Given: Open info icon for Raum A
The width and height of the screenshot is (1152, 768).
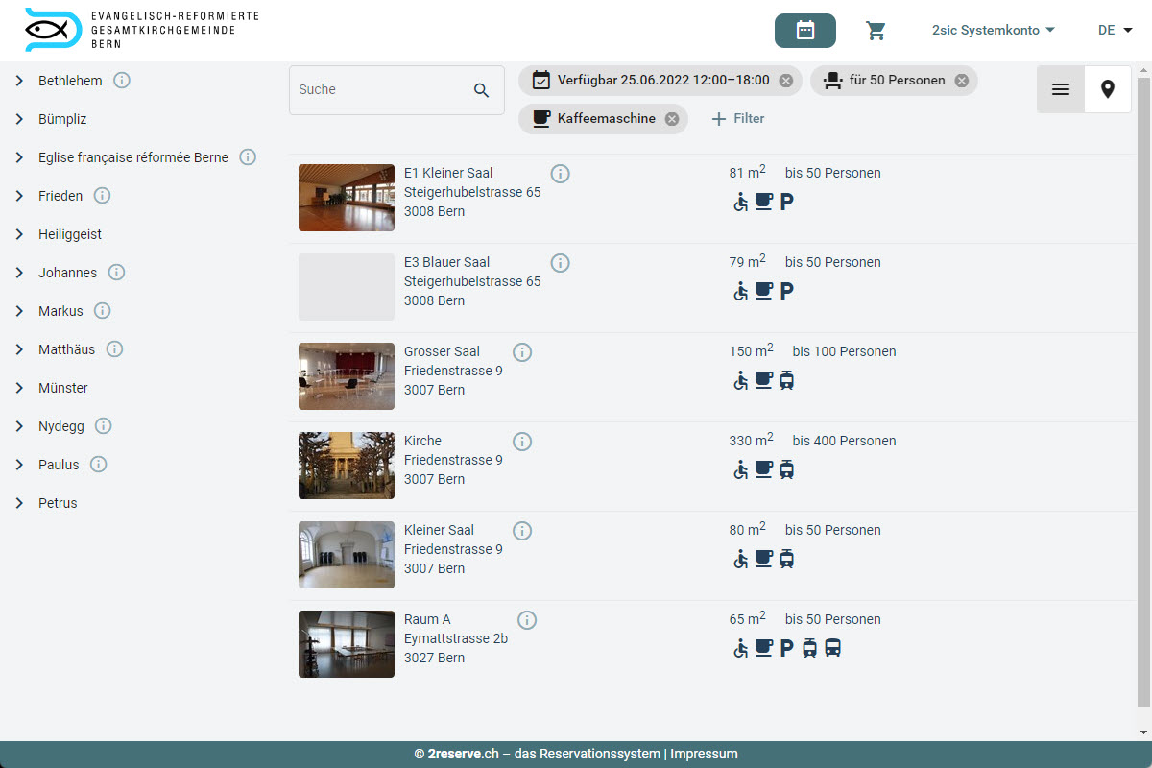Looking at the screenshot, I should (527, 620).
